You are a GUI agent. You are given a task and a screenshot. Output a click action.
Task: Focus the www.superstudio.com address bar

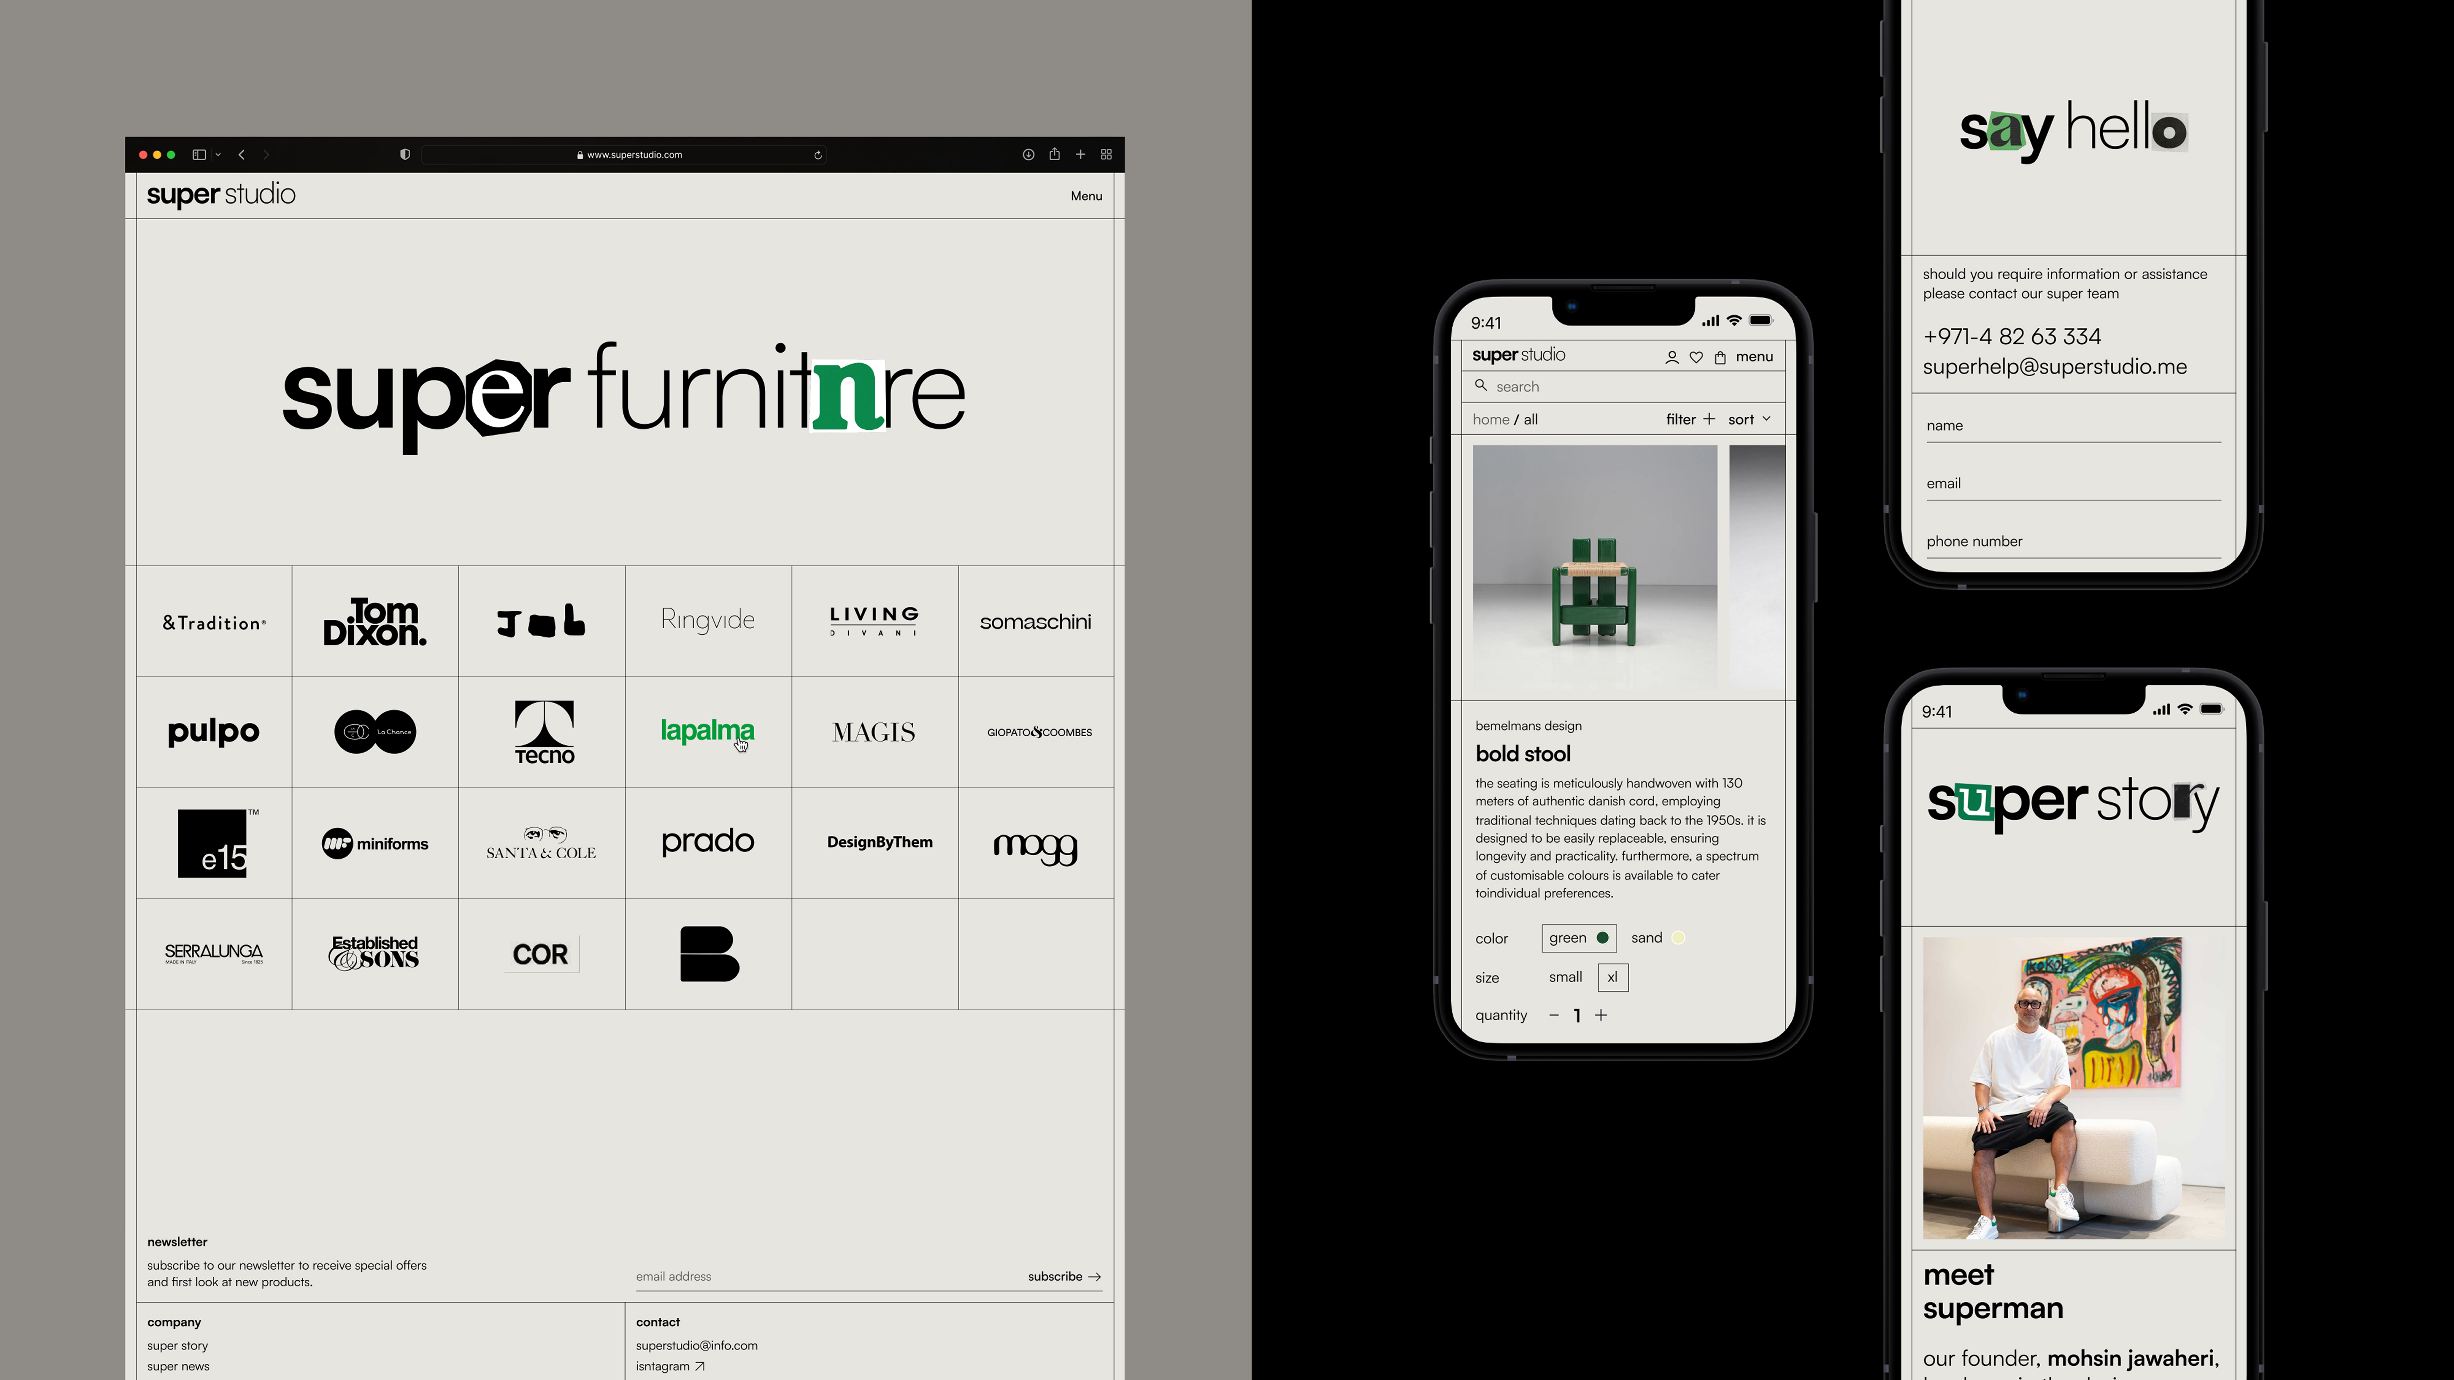624,154
